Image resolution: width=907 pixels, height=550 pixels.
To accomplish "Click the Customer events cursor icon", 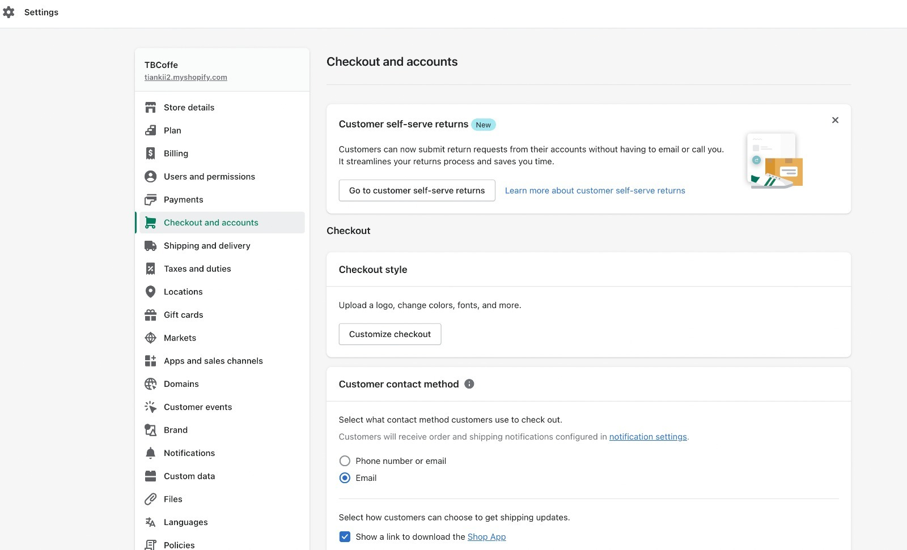I will pos(150,407).
